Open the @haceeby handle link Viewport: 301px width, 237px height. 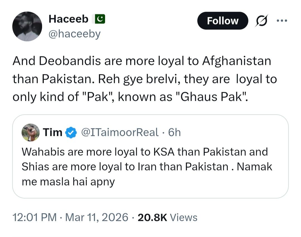(x=74, y=34)
